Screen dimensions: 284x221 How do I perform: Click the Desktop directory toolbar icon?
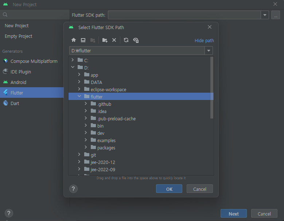click(x=83, y=40)
